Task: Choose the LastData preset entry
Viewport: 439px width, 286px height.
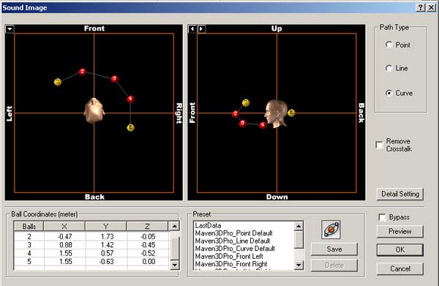Action: point(208,225)
